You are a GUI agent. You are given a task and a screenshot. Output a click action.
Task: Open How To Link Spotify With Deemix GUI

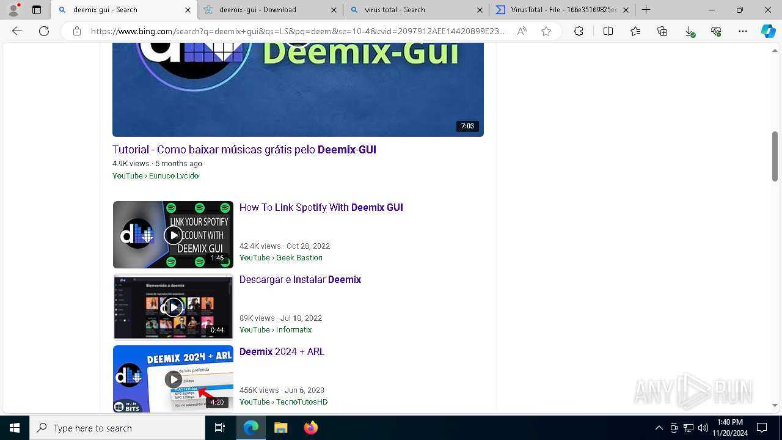click(321, 207)
